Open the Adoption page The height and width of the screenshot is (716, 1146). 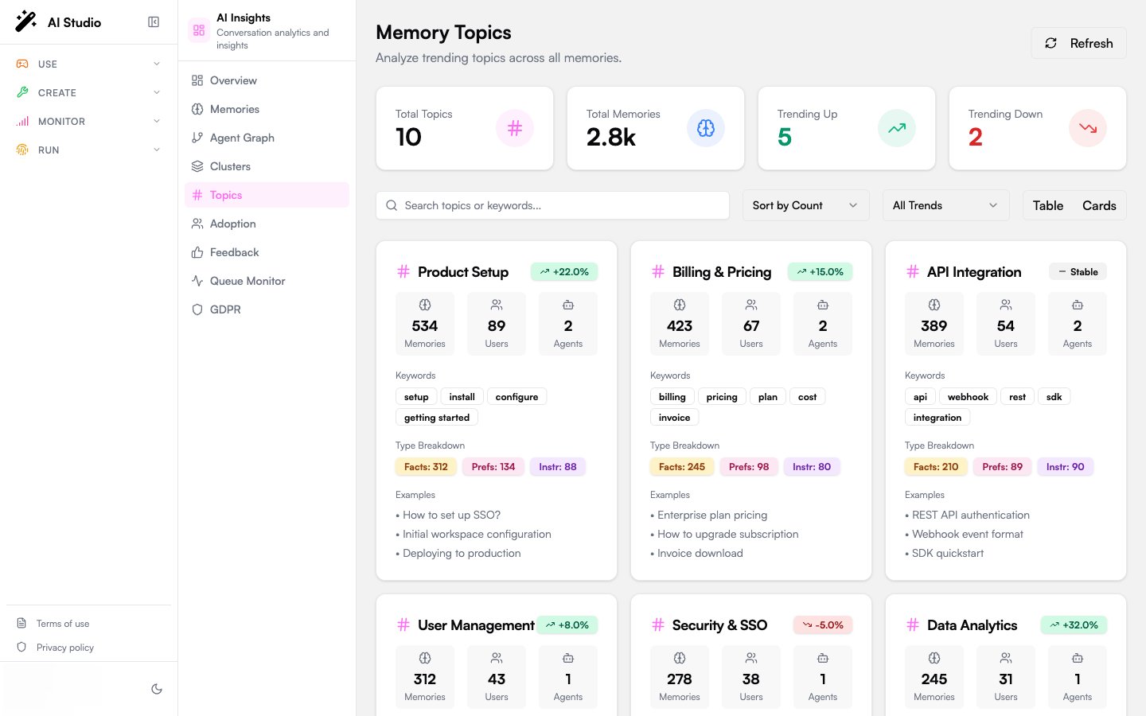click(x=267, y=224)
